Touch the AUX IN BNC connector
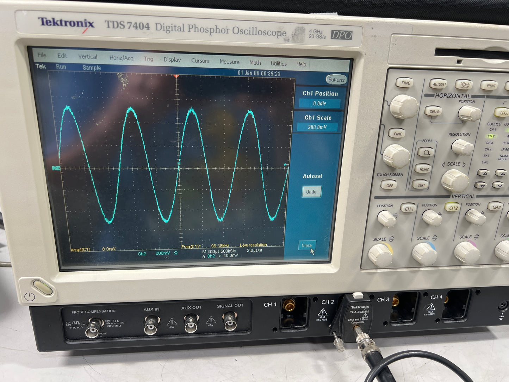 [x=151, y=325]
